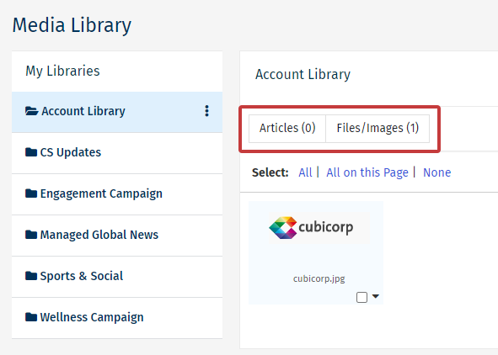Image resolution: width=498 pixels, height=355 pixels.
Task: Click the open folder icon beside Account Library
Action: tap(31, 111)
